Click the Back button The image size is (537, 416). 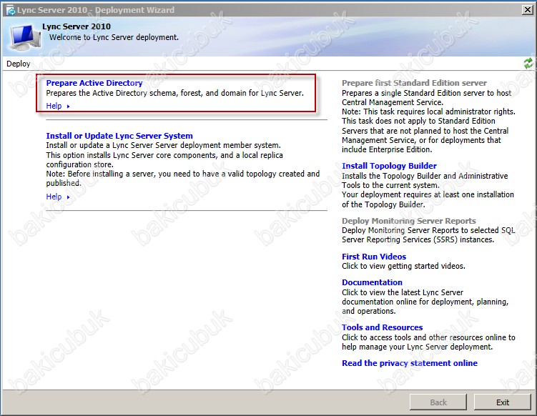pos(438,402)
